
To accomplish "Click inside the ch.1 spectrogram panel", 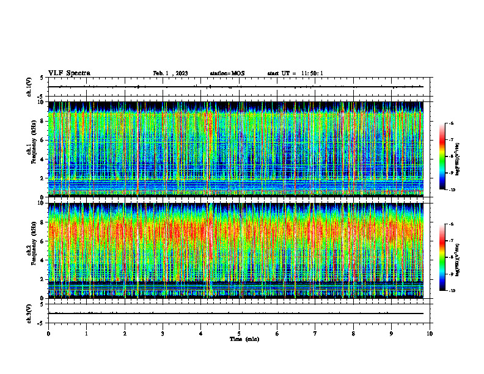I will click(x=236, y=149).
